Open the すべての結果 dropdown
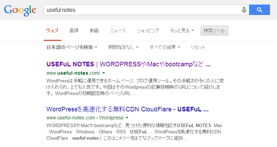 [x=165, y=47]
